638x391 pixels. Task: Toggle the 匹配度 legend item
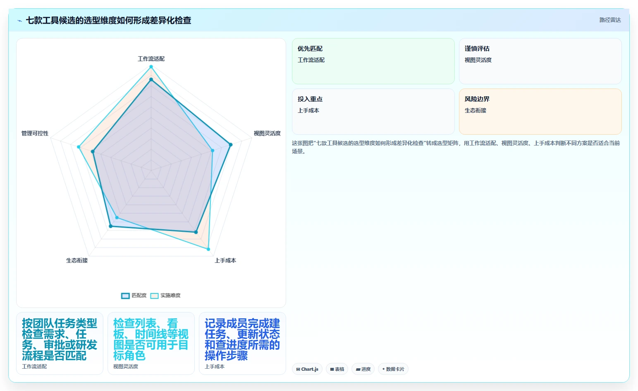click(134, 296)
